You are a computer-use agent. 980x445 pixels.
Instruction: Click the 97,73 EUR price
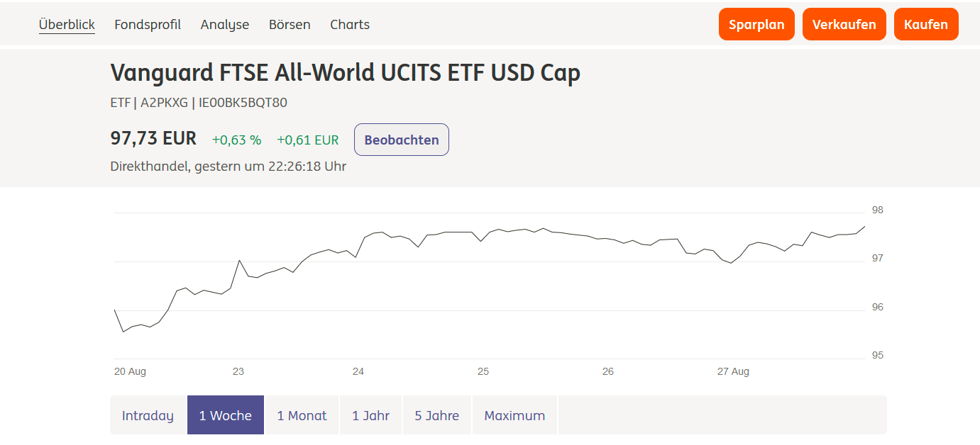point(153,139)
